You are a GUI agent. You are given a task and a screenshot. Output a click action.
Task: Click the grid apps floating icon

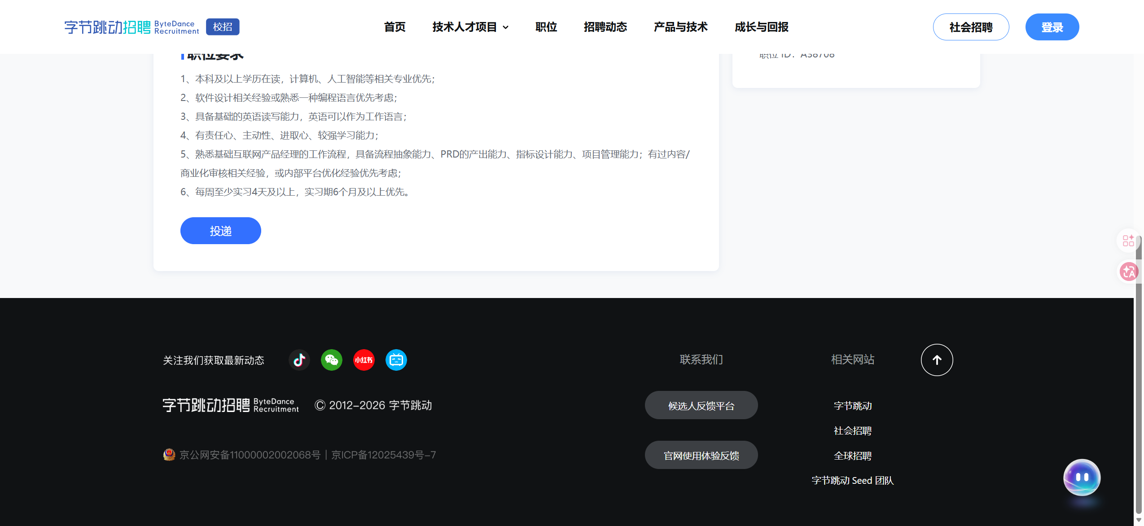coord(1128,241)
